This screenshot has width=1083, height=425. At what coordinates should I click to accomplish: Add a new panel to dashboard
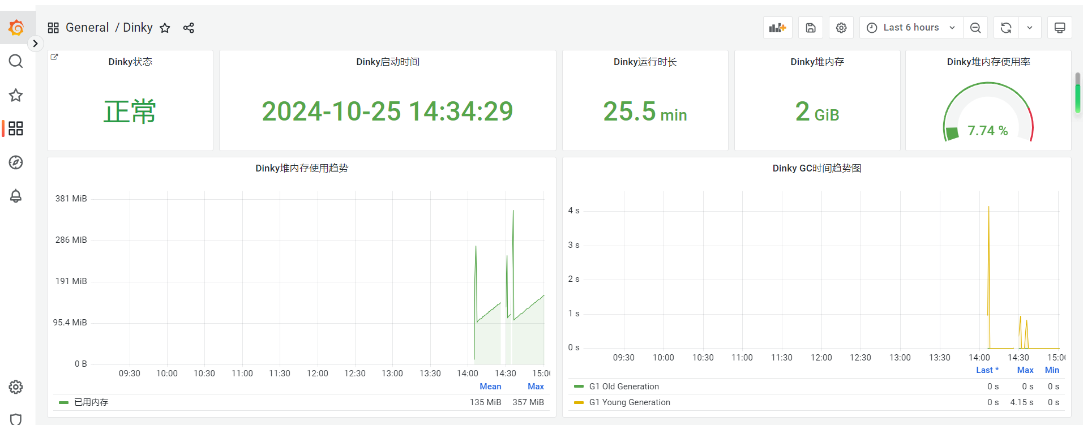coord(778,28)
